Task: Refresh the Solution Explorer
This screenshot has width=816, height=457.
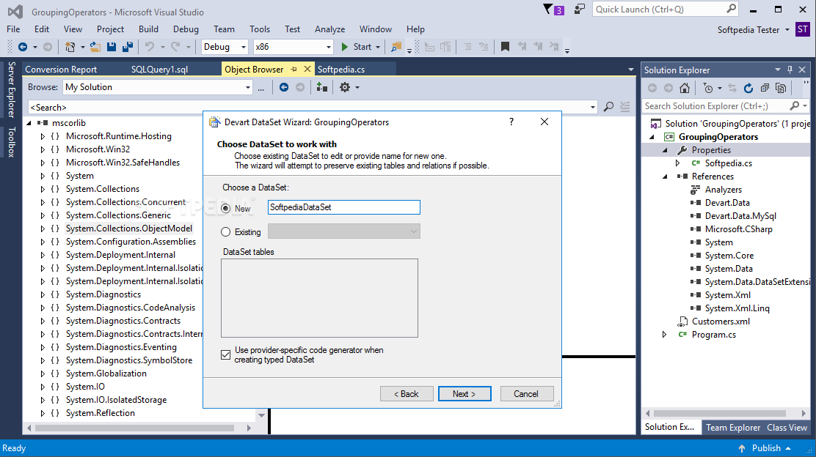Action: click(x=748, y=89)
